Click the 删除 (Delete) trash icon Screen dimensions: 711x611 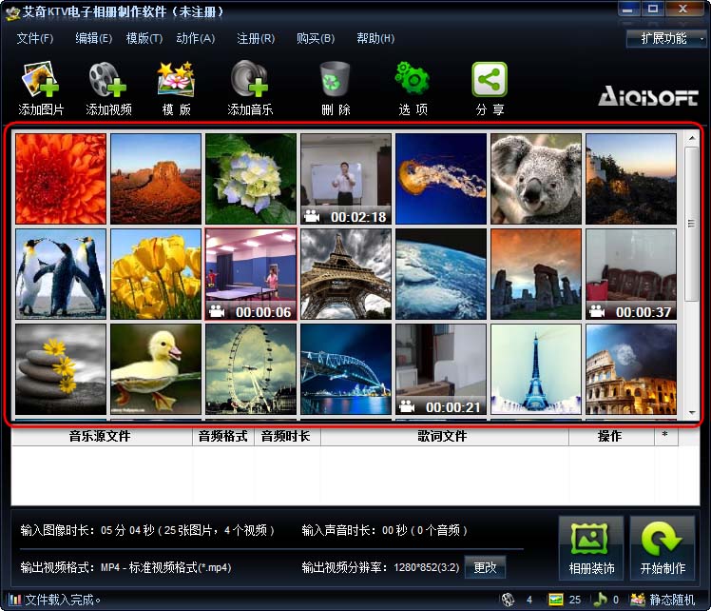[335, 82]
